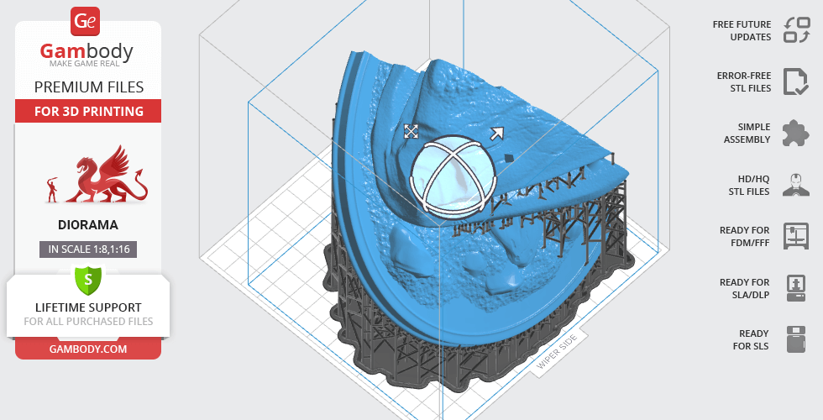Click the Free Future Updates sync icon
The height and width of the screenshot is (420, 823).
(x=795, y=30)
